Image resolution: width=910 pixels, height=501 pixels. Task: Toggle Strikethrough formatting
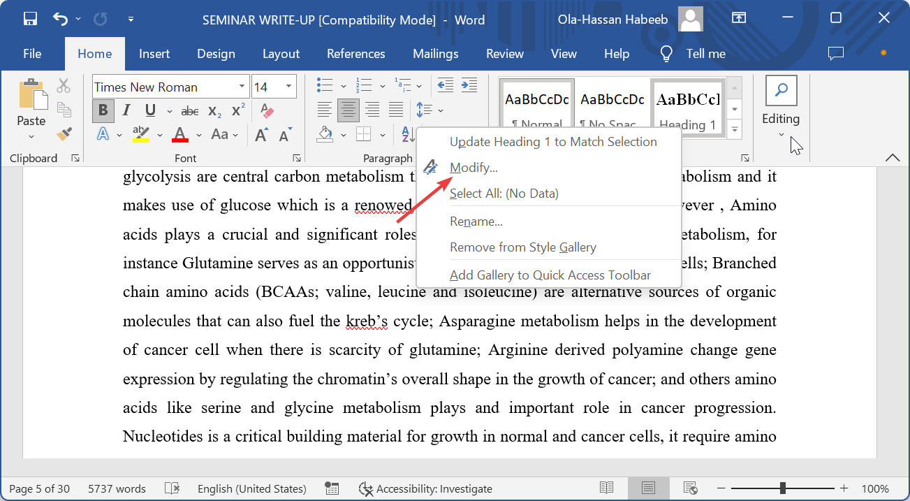tap(190, 110)
